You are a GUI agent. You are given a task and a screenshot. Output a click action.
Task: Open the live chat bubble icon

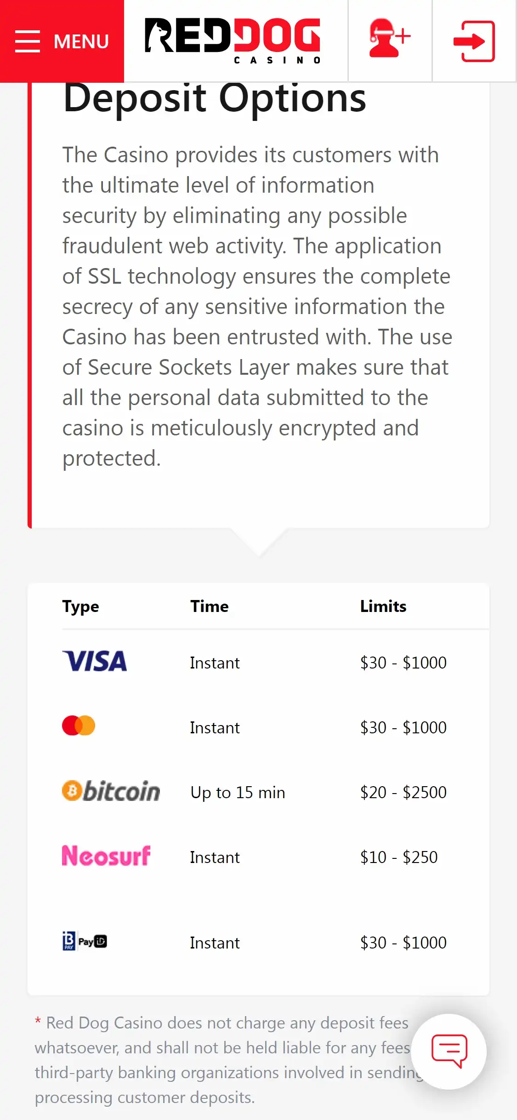pyautogui.click(x=449, y=1051)
